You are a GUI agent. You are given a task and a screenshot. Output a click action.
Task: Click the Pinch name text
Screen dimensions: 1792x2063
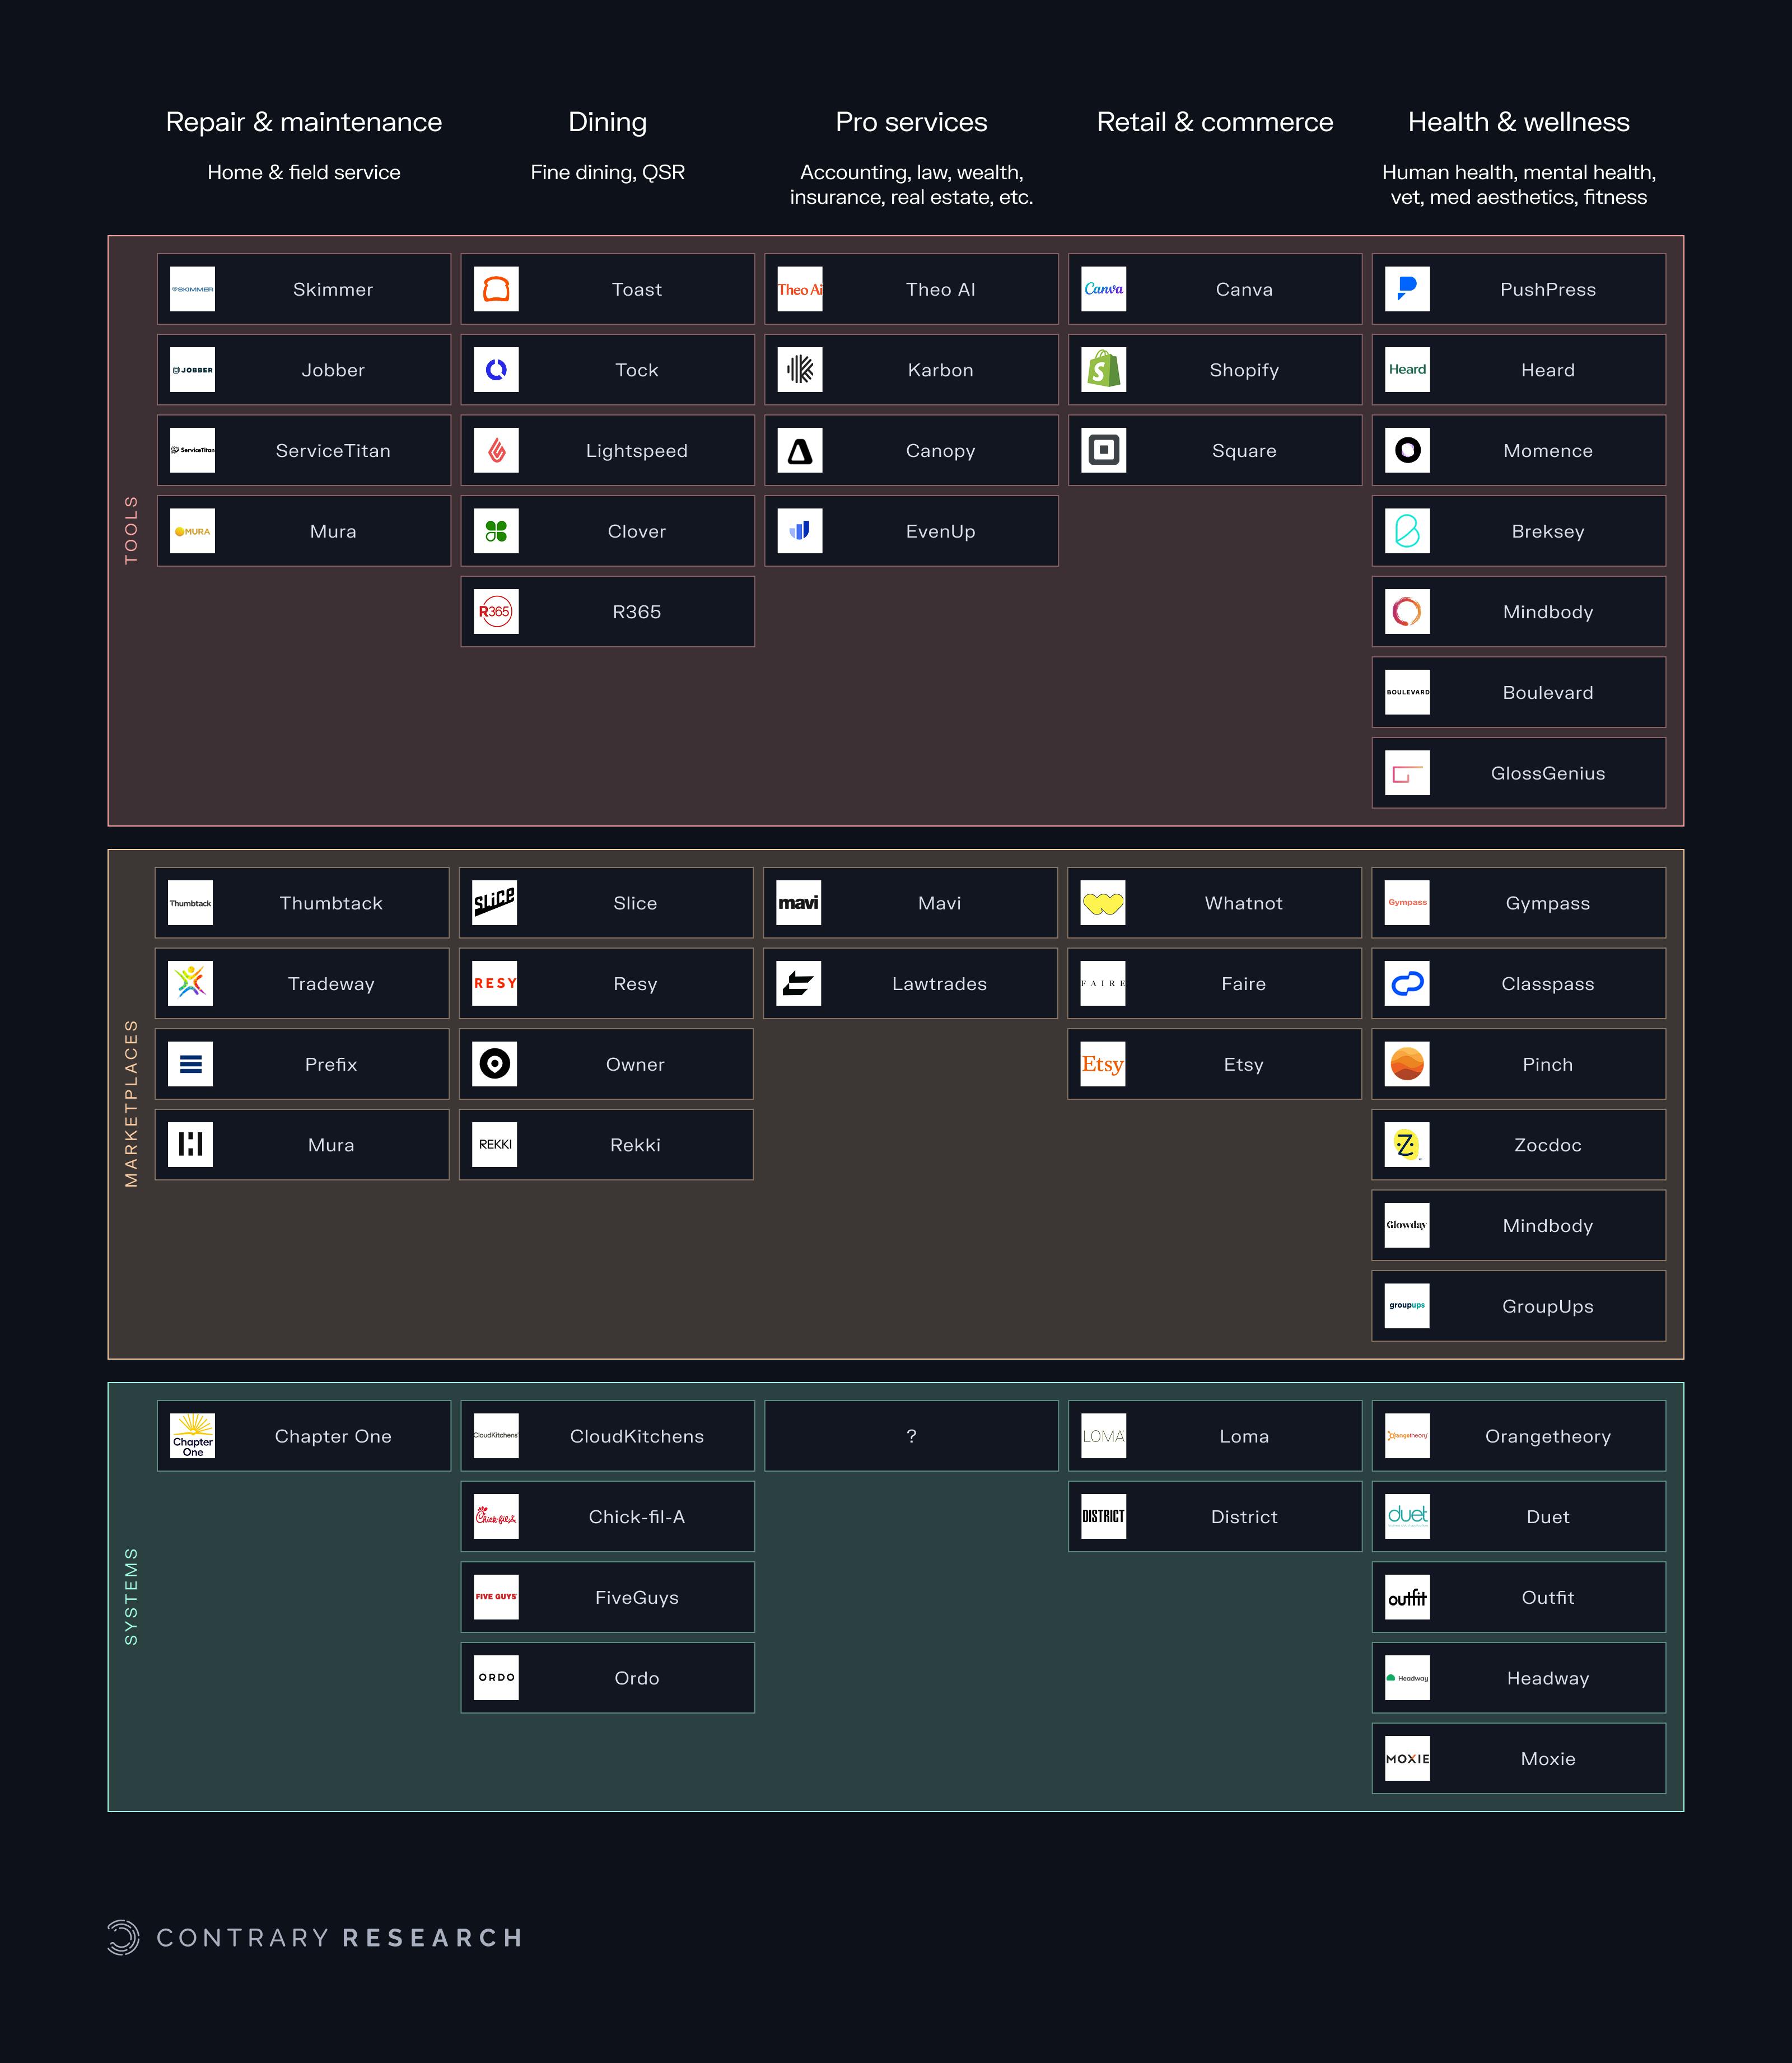coord(1547,1064)
